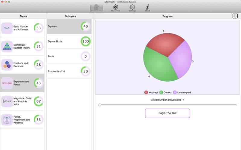Open the book reference icon beside Progress

coord(235,16)
